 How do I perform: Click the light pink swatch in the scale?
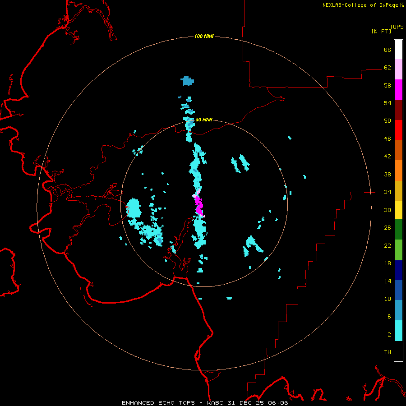click(398, 69)
